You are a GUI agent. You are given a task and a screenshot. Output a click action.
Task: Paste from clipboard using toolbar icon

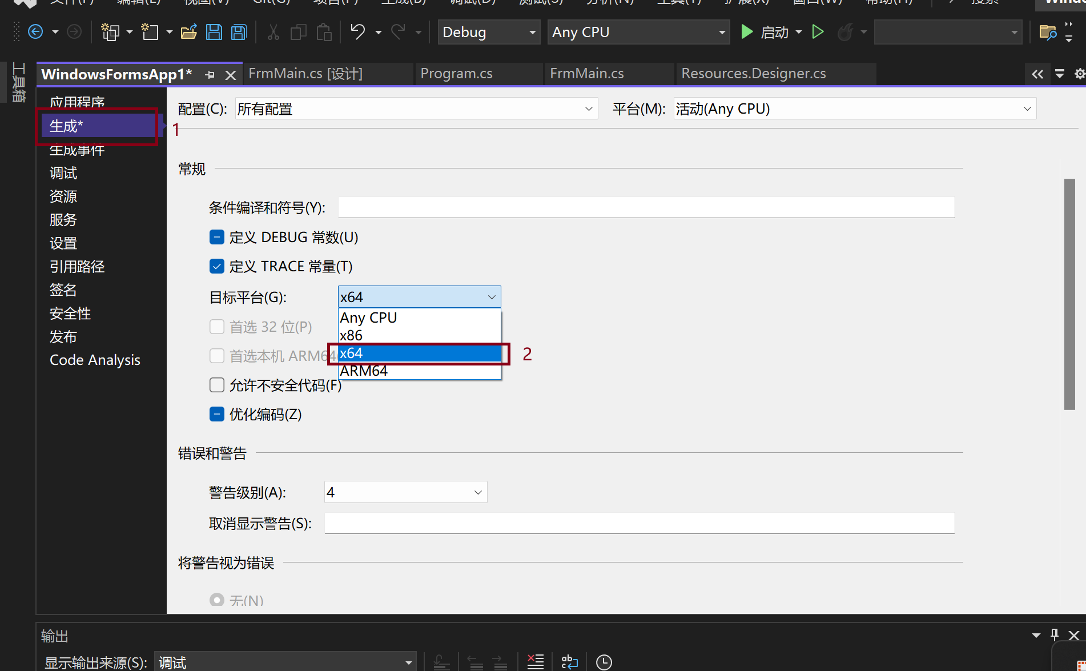[324, 31]
